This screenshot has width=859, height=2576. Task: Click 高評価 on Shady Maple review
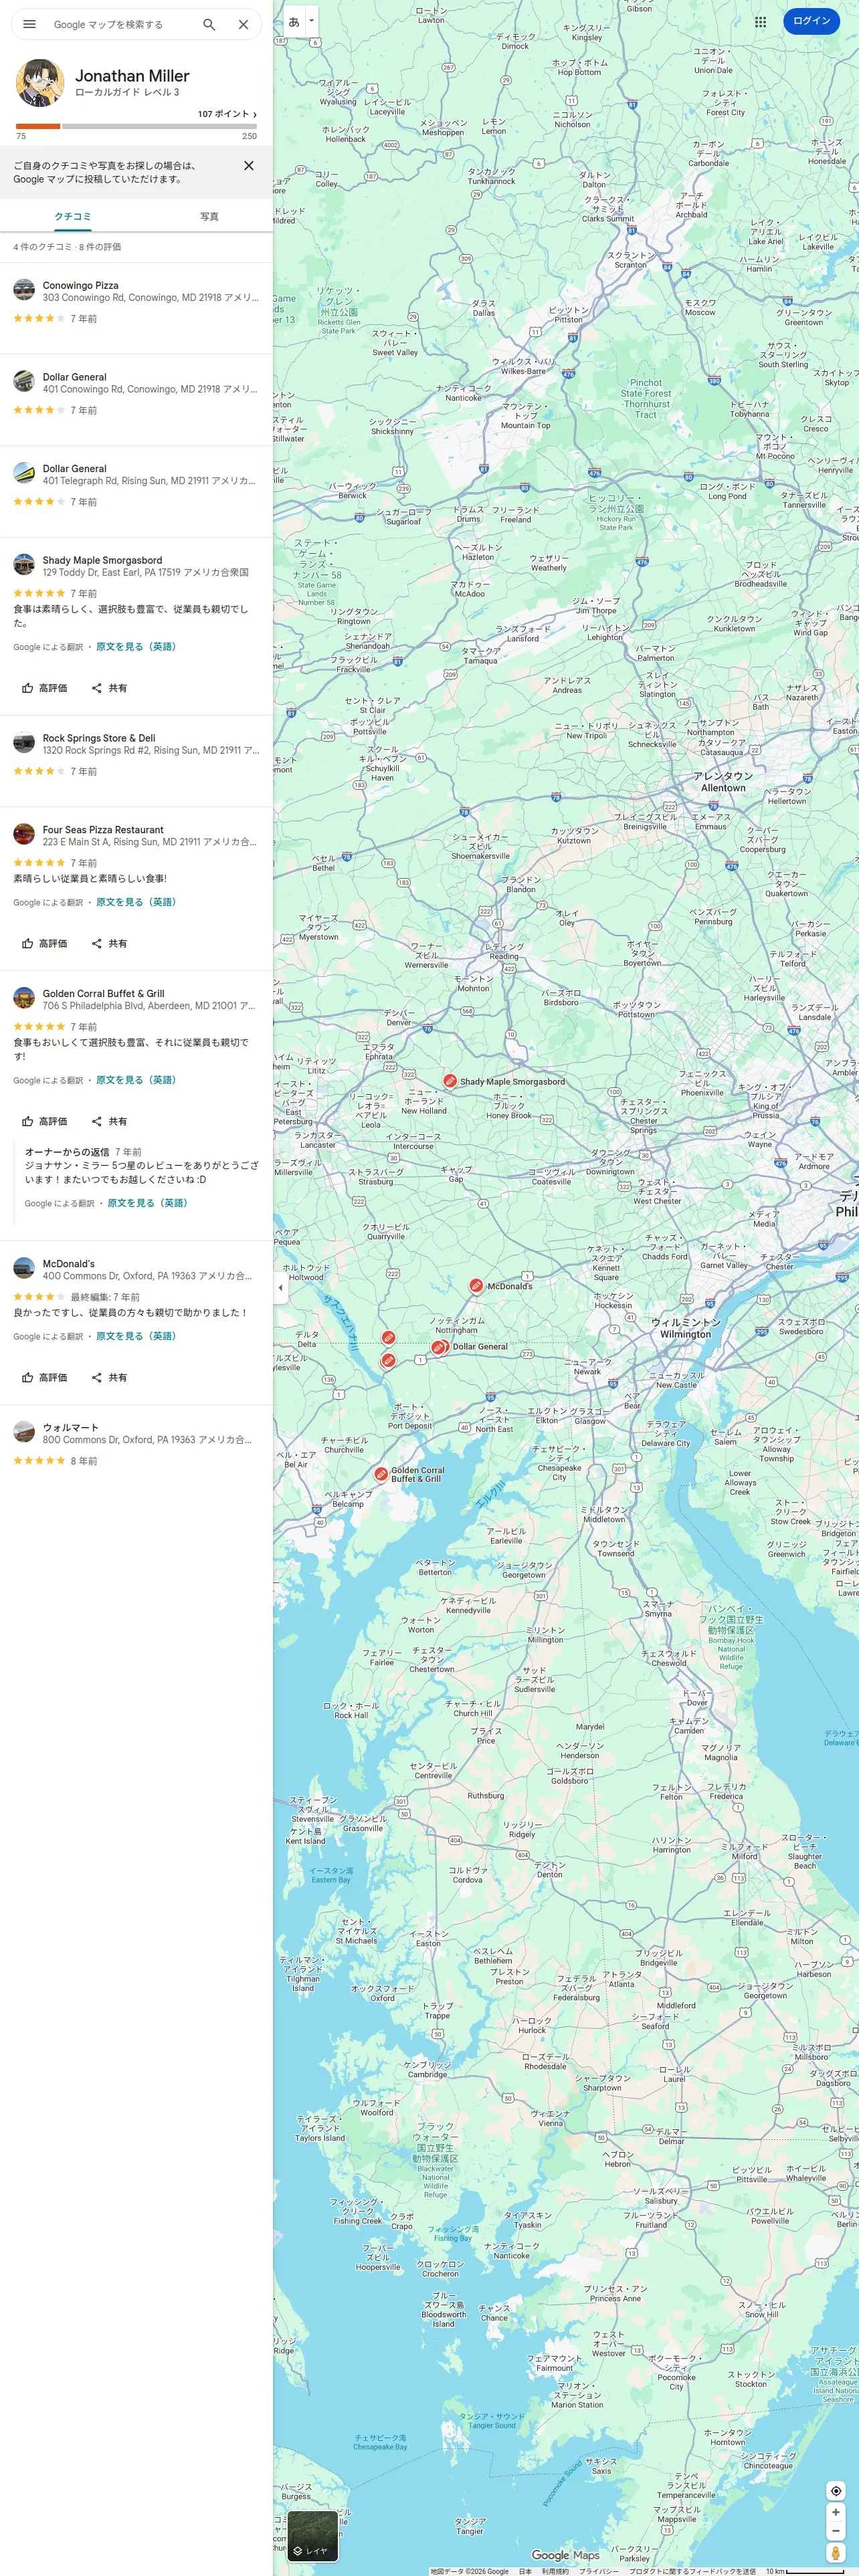(45, 688)
